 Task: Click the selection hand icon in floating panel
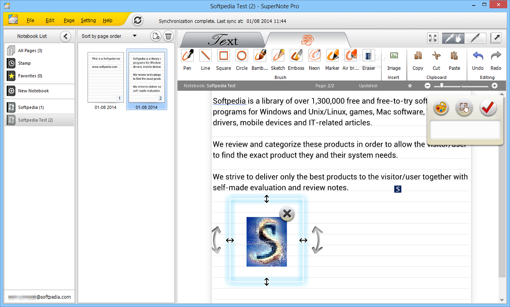coord(465,108)
